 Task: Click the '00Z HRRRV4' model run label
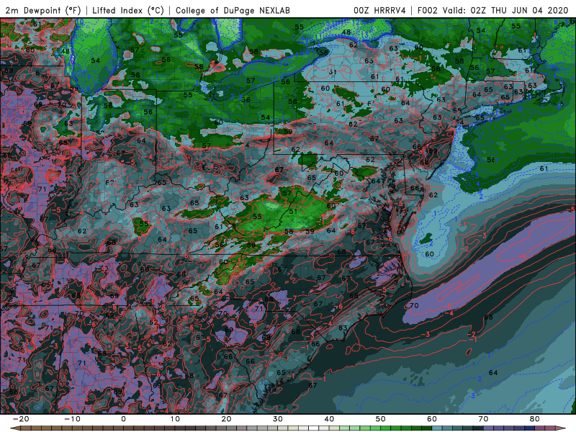tap(379, 11)
